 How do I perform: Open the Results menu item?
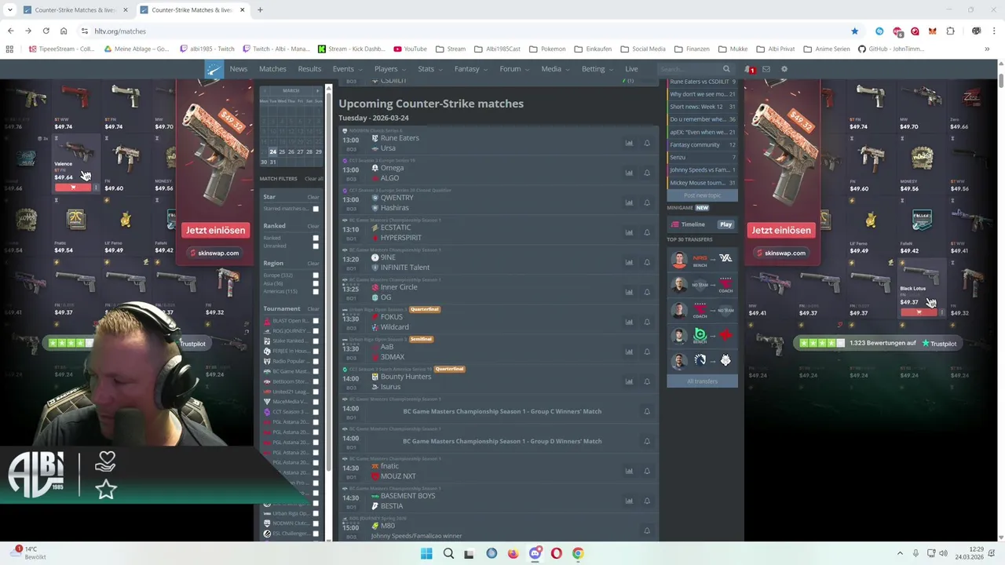tap(309, 69)
